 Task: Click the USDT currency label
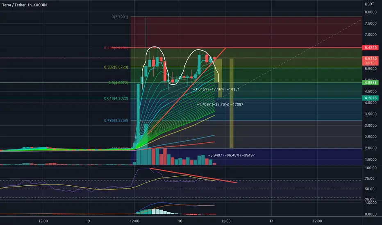pos(369,4)
